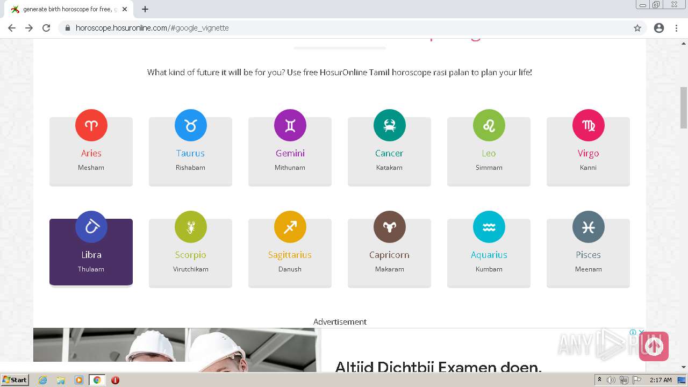Image resolution: width=688 pixels, height=387 pixels.
Task: Open the Chrome profile account icon
Action: tap(659, 28)
